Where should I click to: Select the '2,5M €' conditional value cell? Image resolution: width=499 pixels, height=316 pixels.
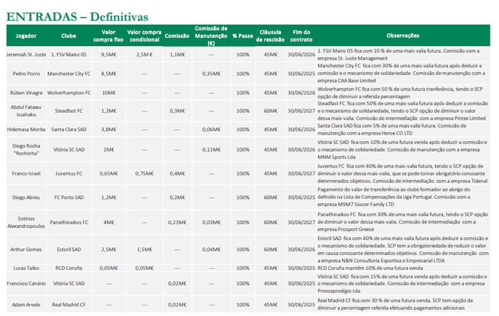pos(145,55)
